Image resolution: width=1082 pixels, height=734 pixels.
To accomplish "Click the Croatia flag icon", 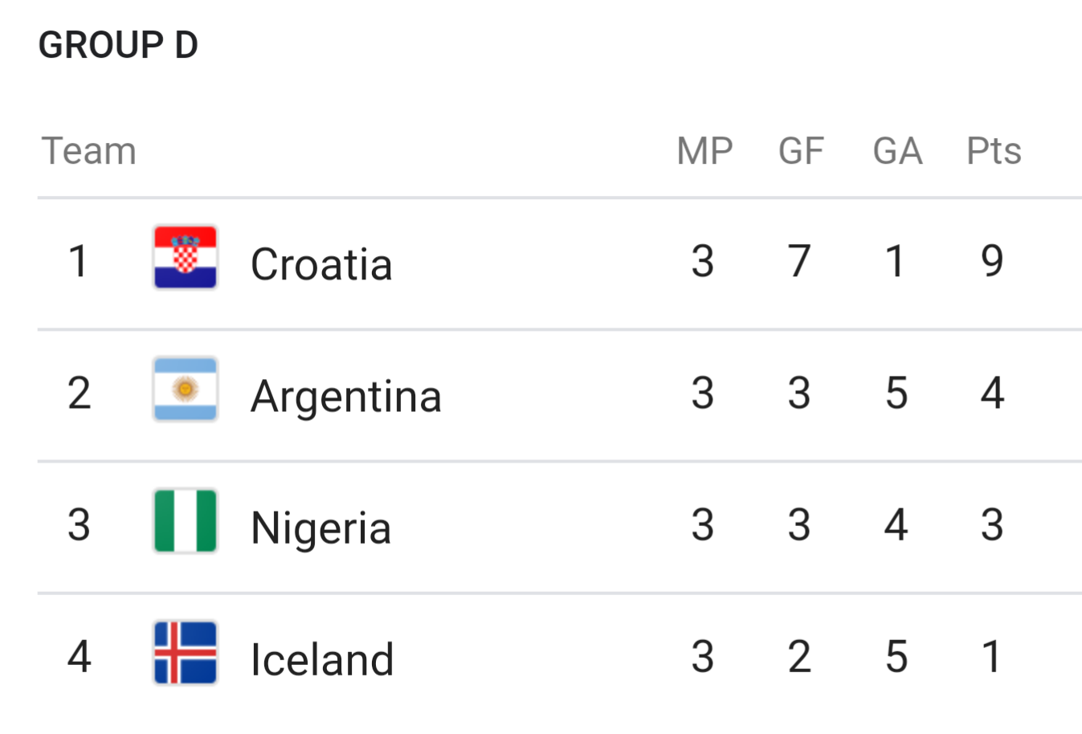I will click(185, 257).
